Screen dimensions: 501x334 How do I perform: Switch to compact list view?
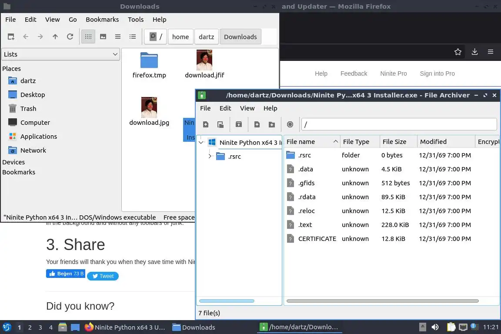pos(118,37)
